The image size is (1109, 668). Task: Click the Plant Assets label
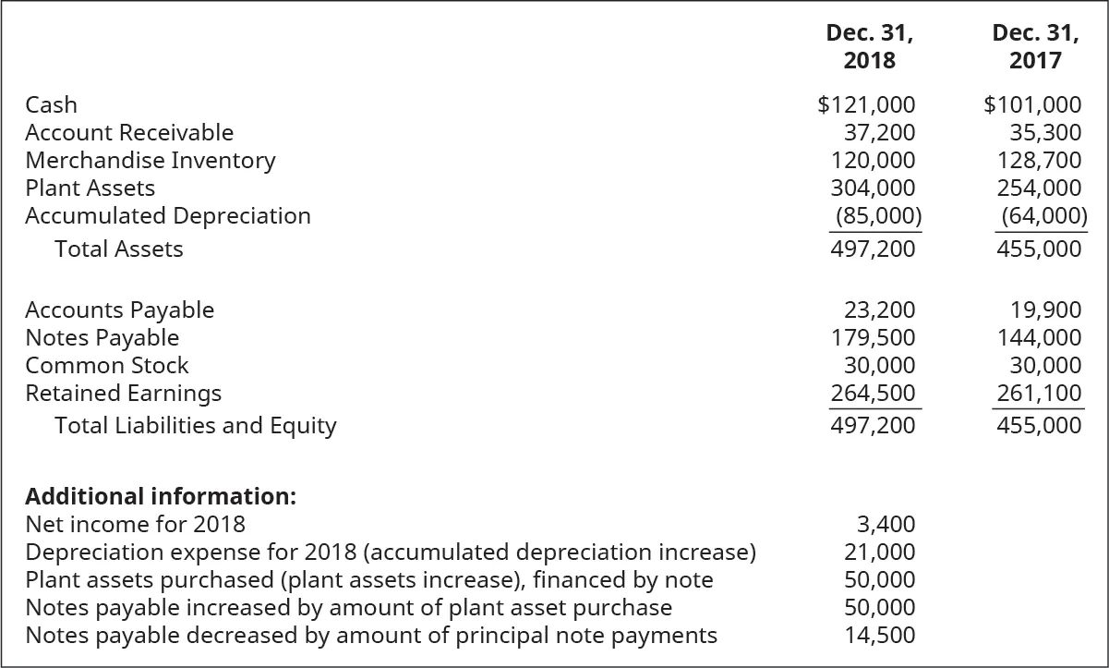click(x=90, y=188)
